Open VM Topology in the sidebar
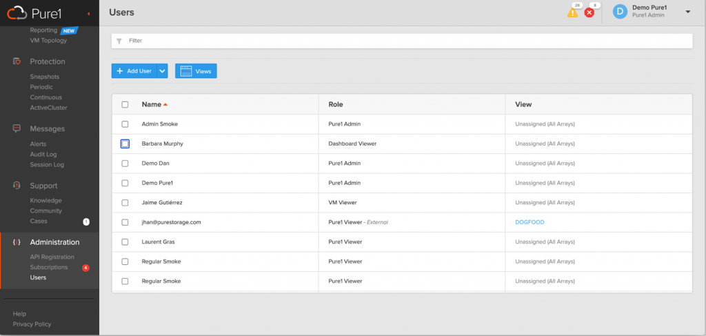Image resolution: width=706 pixels, height=336 pixels. [x=48, y=41]
